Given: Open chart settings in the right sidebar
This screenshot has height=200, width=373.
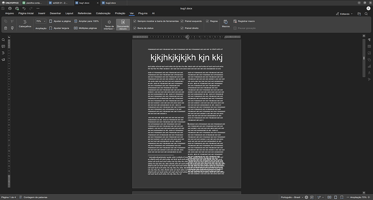Looking at the screenshot, I should coord(369,66).
